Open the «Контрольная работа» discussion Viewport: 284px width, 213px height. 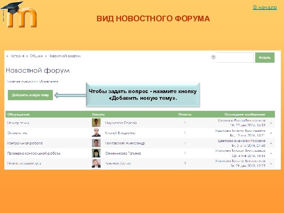(25, 143)
